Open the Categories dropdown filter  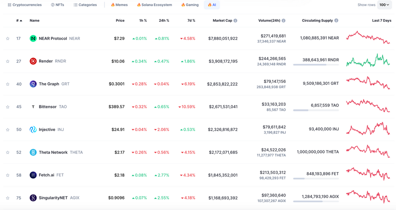[85, 5]
